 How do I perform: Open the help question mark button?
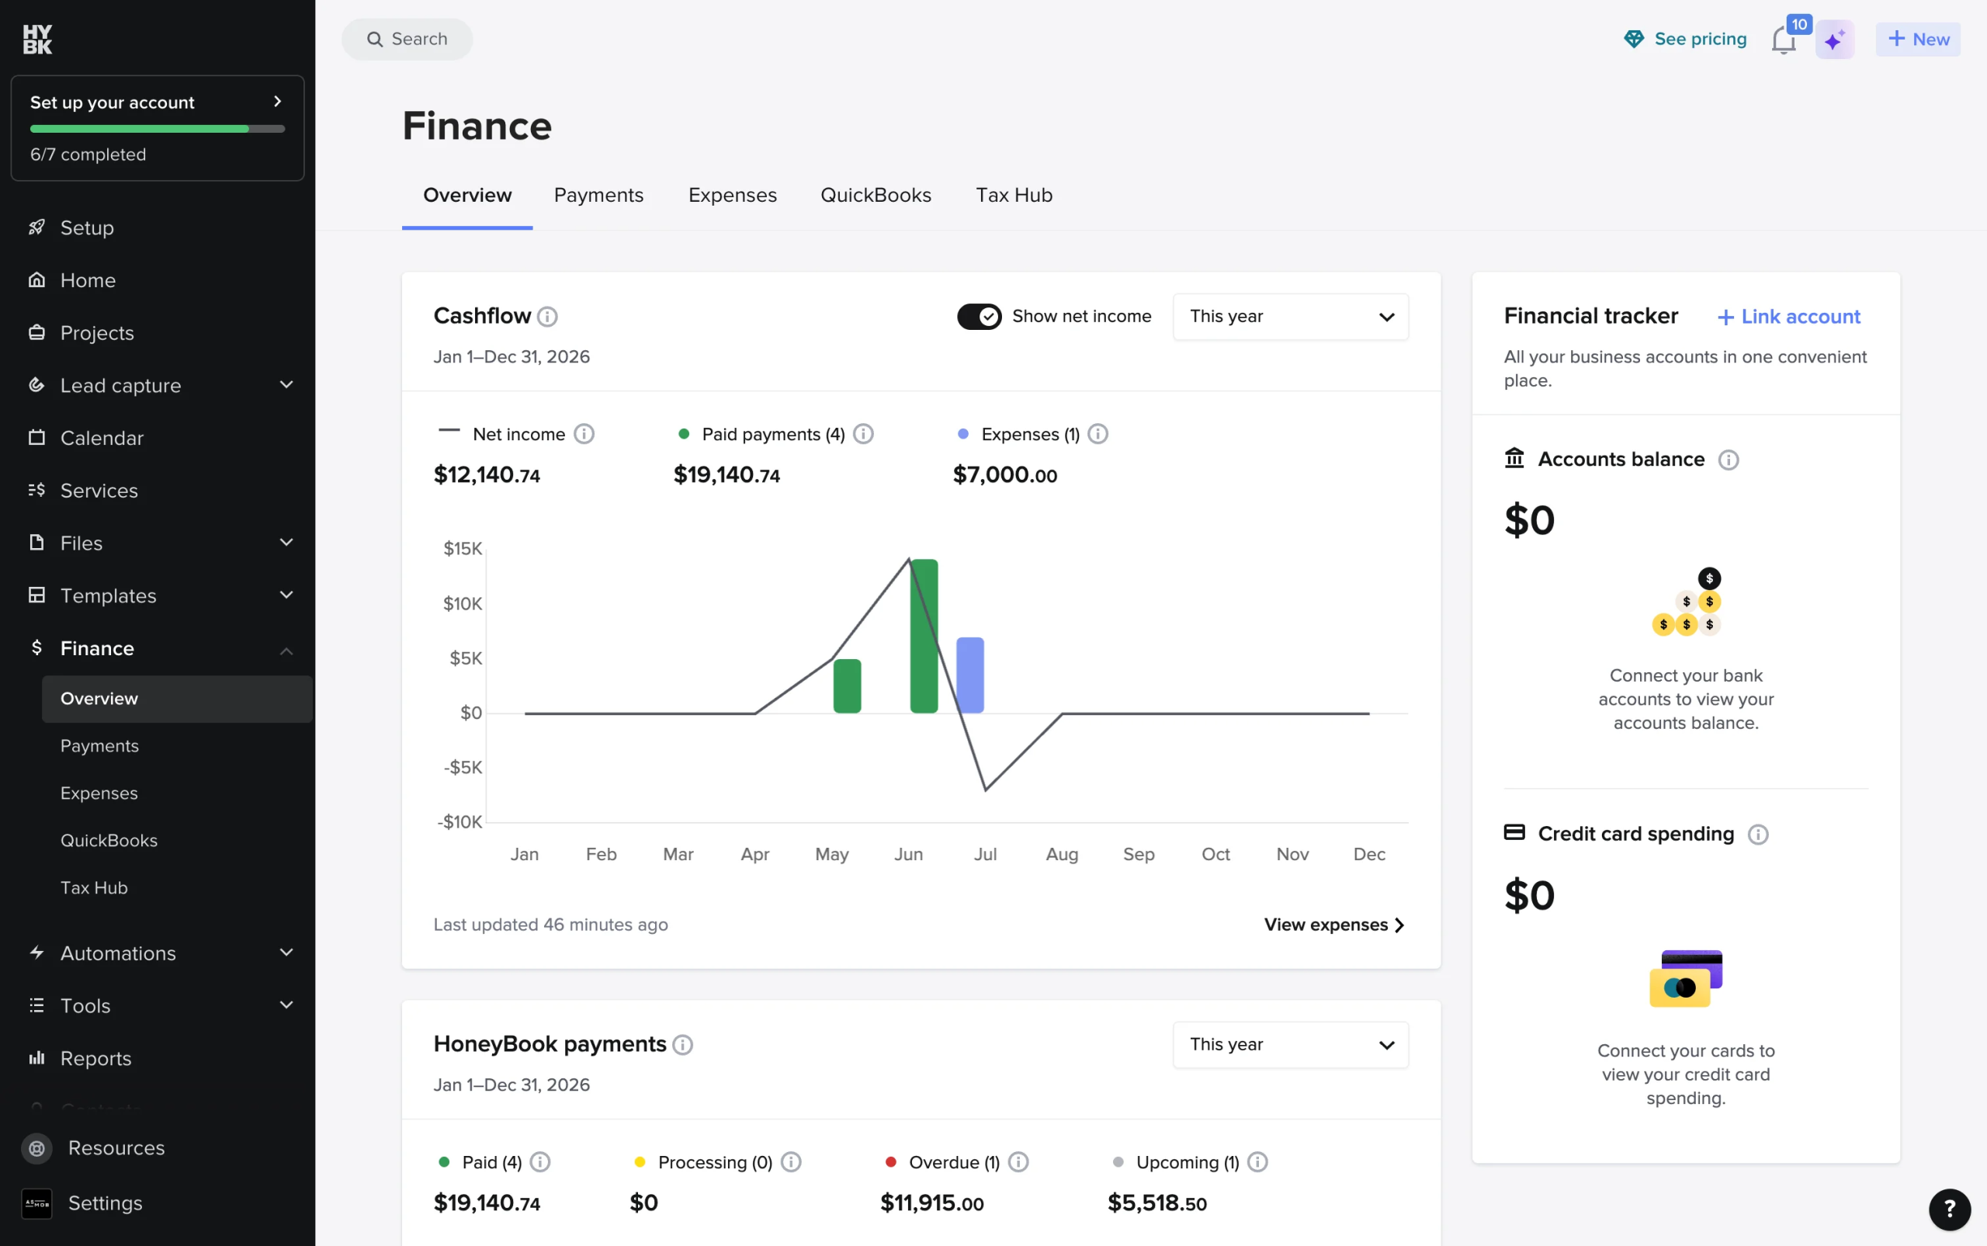[1949, 1209]
